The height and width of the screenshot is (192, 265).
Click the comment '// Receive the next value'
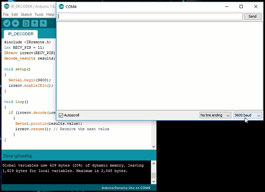point(81,129)
